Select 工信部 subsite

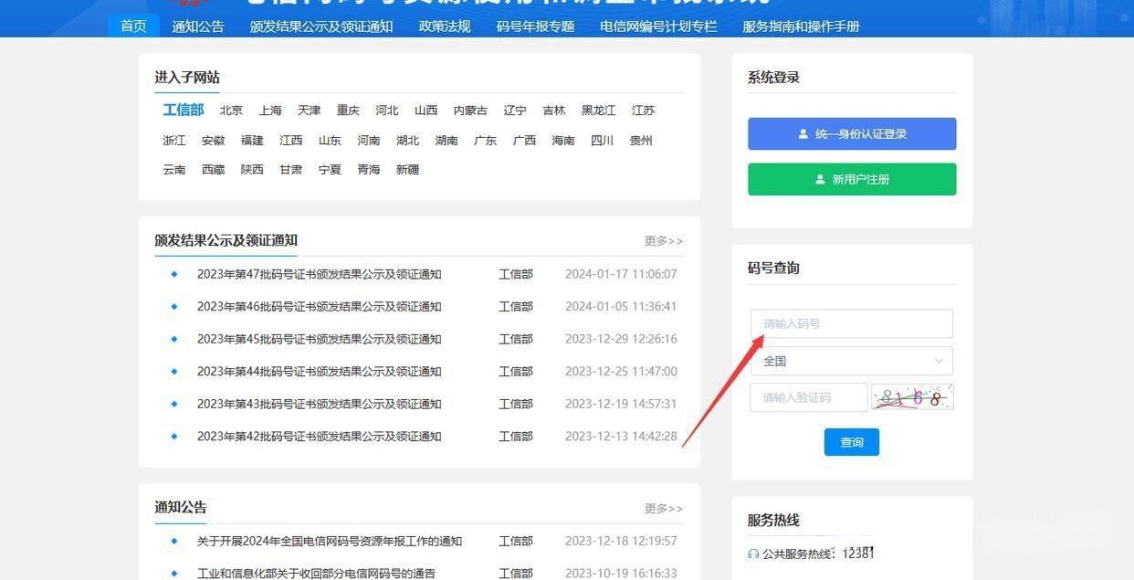(184, 110)
